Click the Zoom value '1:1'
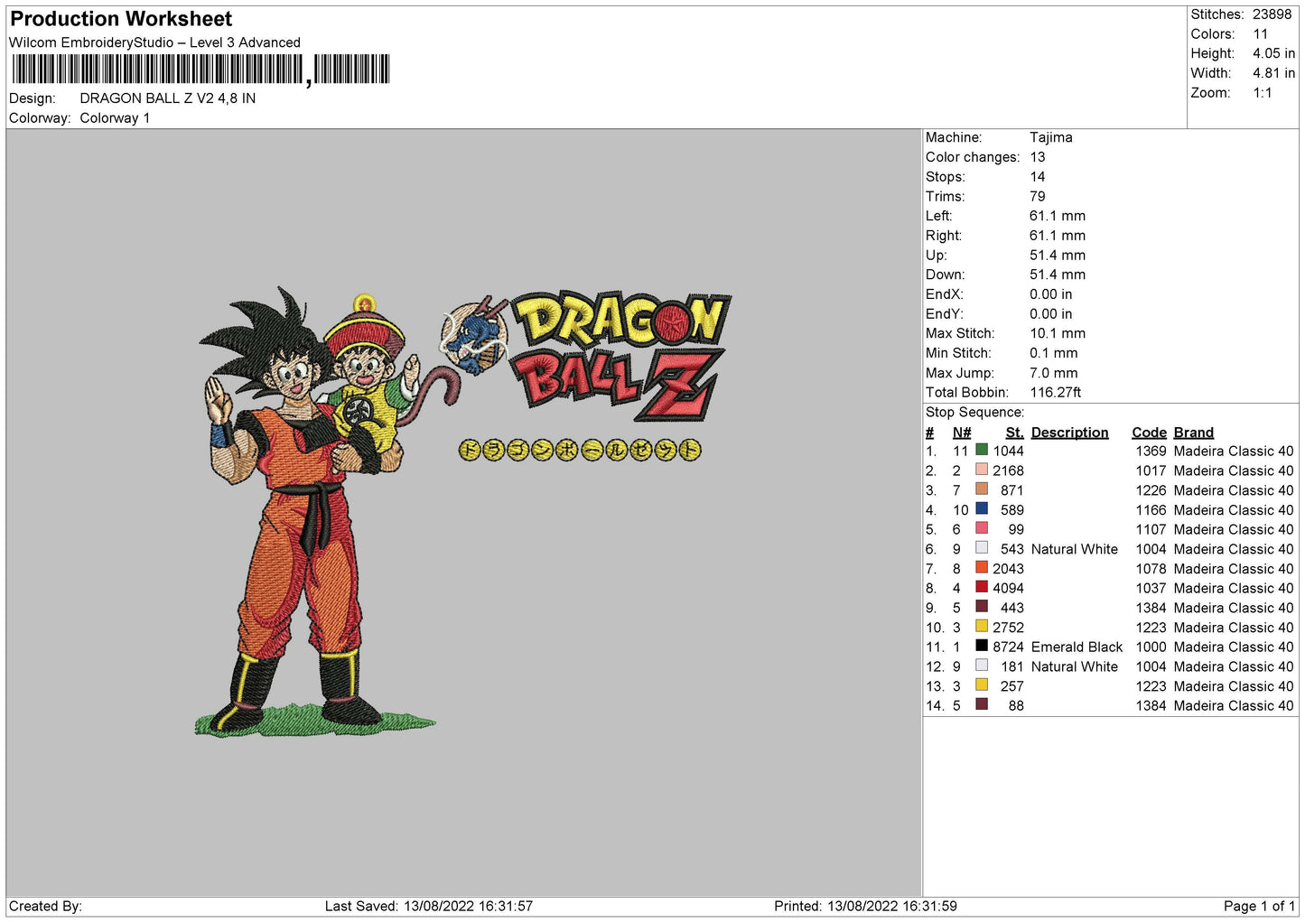This screenshot has height=922, width=1305. [x=1263, y=93]
